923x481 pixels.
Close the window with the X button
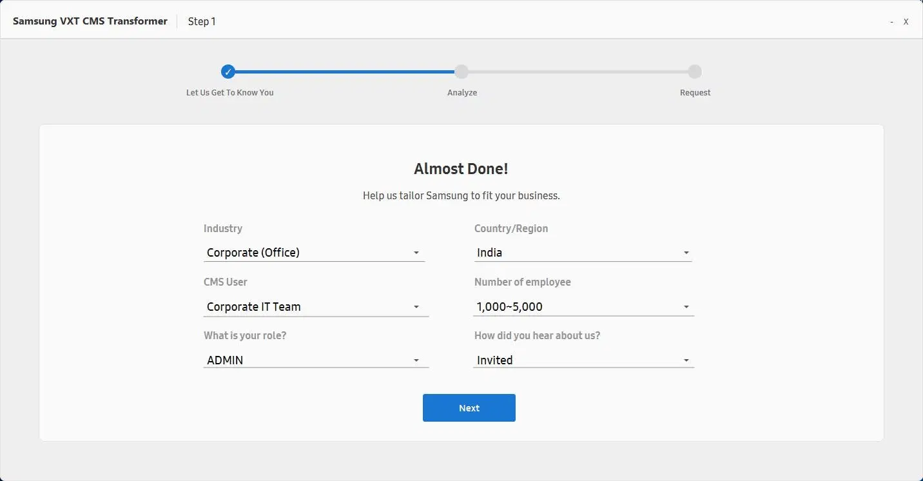pyautogui.click(x=906, y=22)
